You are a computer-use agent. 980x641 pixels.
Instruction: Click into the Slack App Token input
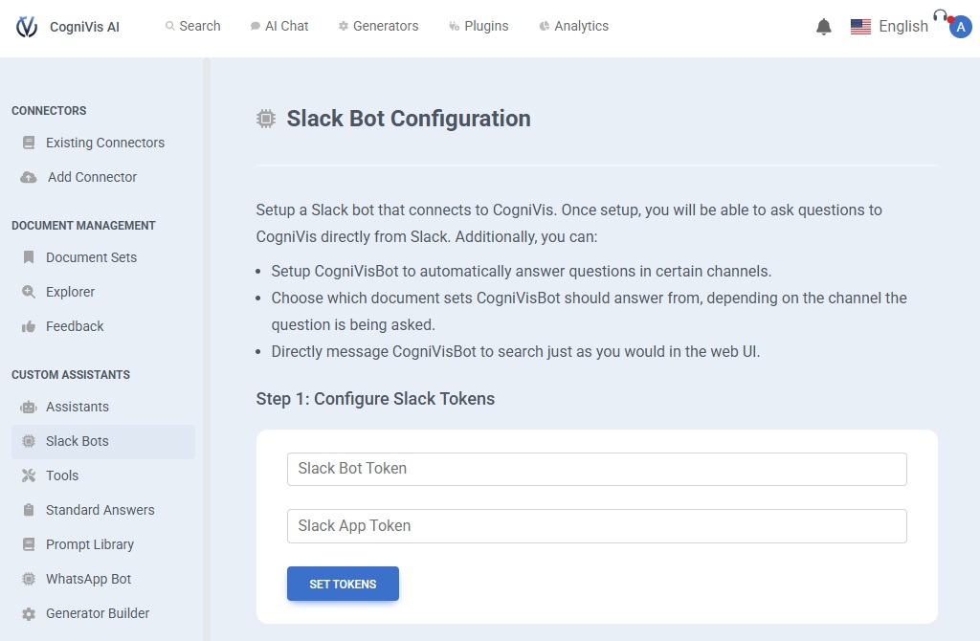[596, 526]
